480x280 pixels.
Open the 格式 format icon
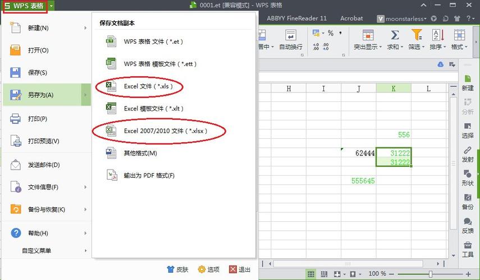pyautogui.click(x=459, y=35)
